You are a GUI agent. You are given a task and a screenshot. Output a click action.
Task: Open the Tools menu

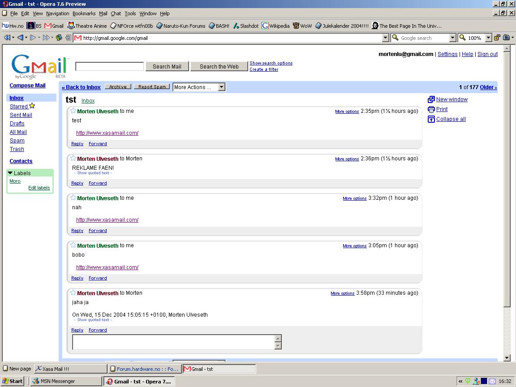point(130,13)
